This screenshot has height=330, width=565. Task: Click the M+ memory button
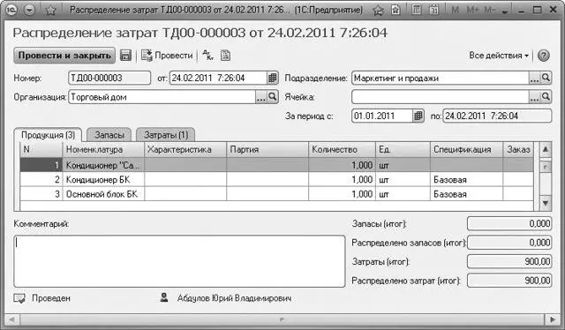tap(473, 10)
